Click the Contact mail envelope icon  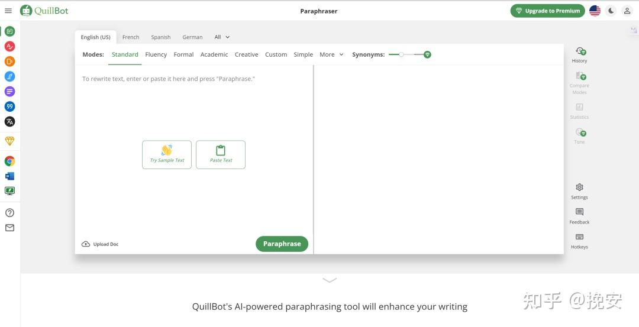10,228
